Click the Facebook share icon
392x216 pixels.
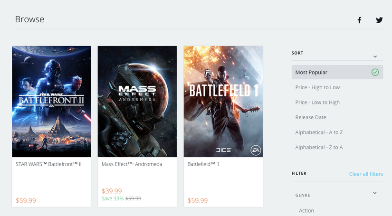pyautogui.click(x=359, y=20)
